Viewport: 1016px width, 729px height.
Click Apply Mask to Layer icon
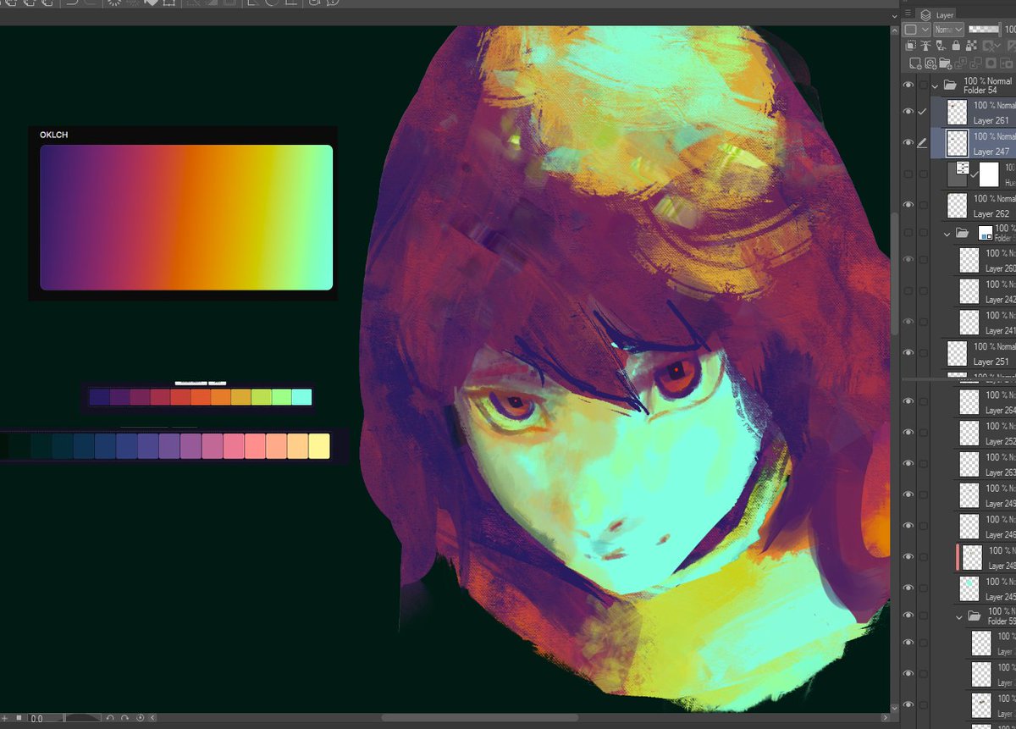click(1007, 63)
